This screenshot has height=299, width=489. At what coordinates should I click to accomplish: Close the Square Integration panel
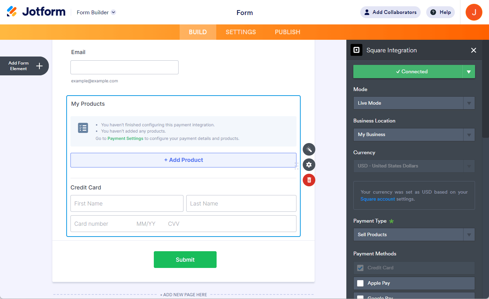[x=474, y=50]
